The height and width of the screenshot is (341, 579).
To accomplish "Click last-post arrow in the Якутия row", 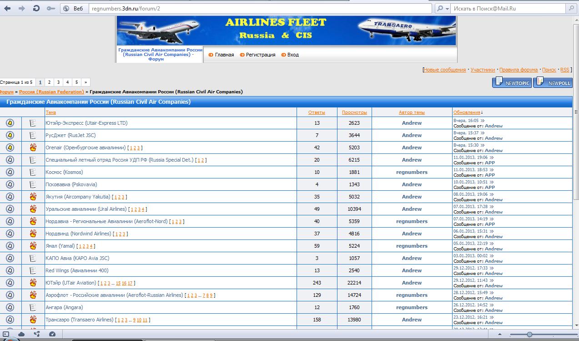I will tap(491, 194).
